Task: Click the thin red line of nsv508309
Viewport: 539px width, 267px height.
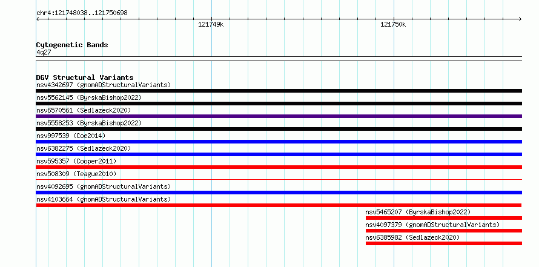Action: click(x=279, y=179)
